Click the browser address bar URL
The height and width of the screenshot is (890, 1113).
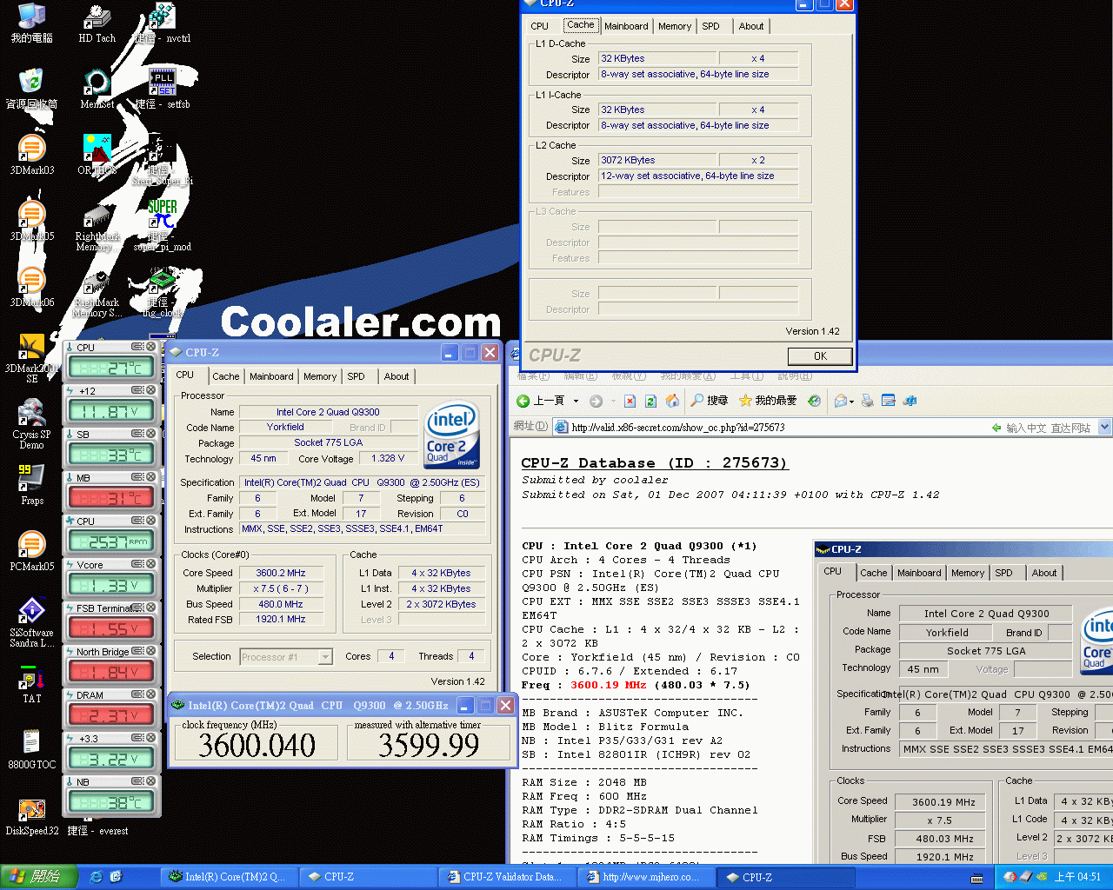click(678, 428)
